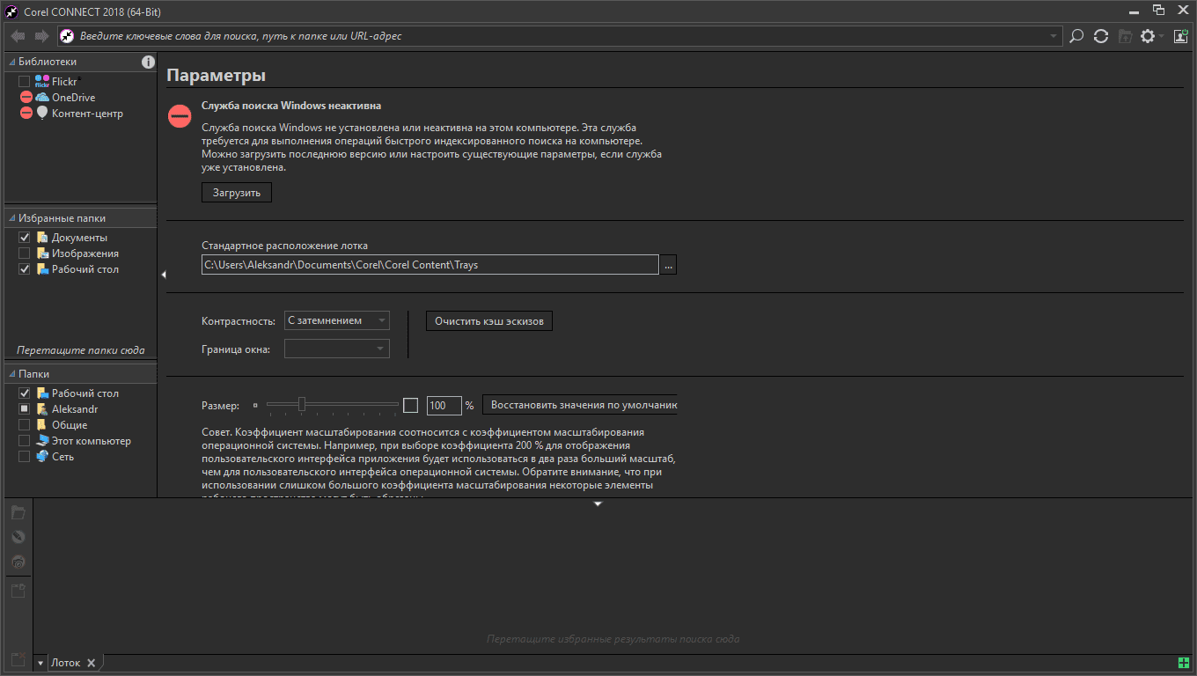Viewport: 1197px width, 676px height.
Task: Open the search address bar dropdown arrow
Action: 1054,36
